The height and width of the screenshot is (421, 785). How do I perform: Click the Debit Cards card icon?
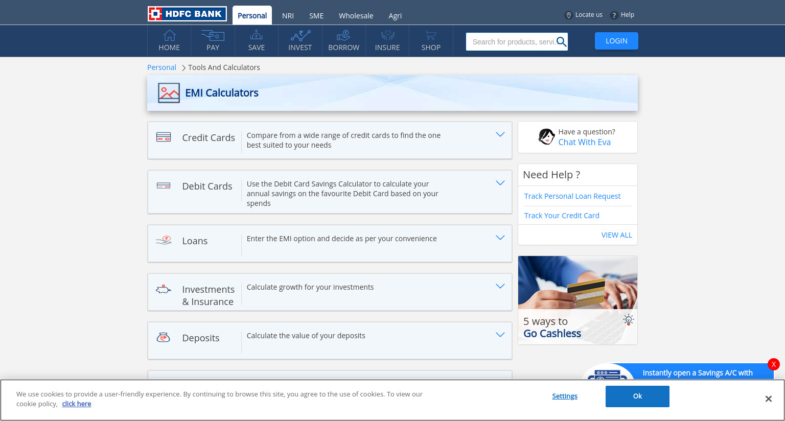pyautogui.click(x=164, y=185)
